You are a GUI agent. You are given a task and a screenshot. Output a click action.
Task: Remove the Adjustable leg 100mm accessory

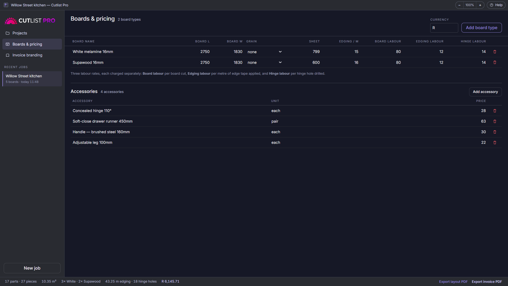(495, 142)
